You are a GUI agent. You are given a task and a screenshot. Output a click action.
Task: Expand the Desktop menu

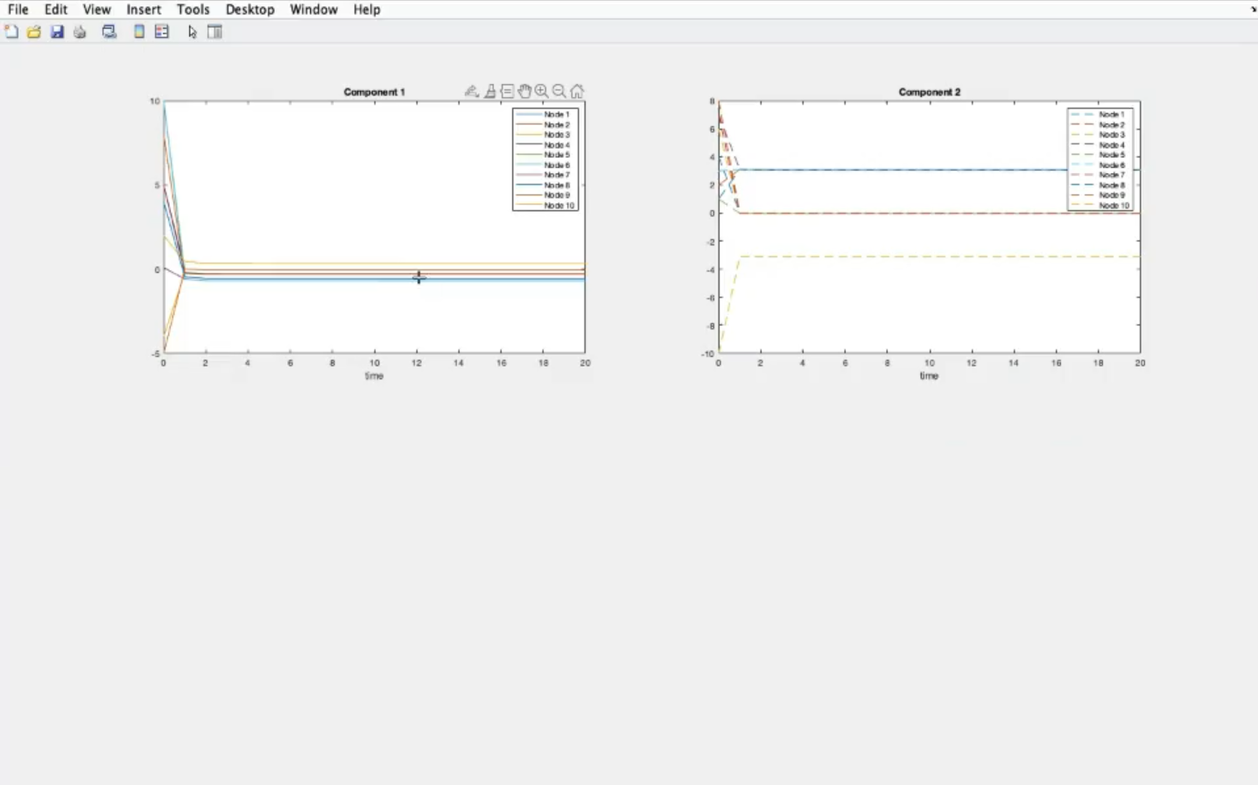pyautogui.click(x=249, y=10)
